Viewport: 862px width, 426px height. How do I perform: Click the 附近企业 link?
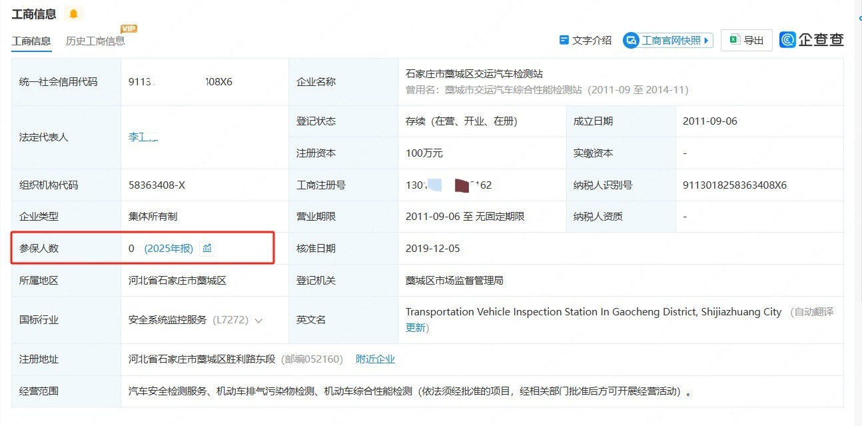tap(375, 359)
